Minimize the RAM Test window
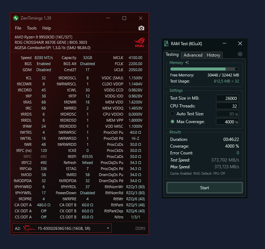This screenshot has height=249, width=265. coord(225,43)
